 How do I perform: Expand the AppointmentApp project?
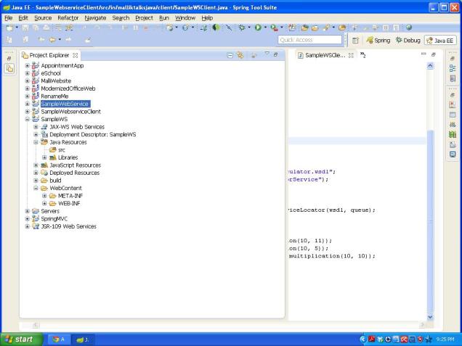click(27, 65)
